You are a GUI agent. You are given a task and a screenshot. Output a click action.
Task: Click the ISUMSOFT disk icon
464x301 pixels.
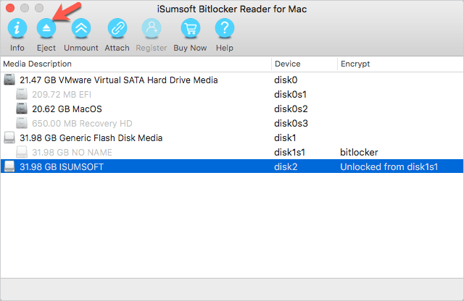(9, 166)
